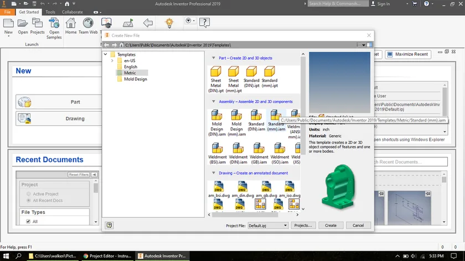The height and width of the screenshot is (261, 465).
Task: Toggle preview pane icon in dialog
Action: click(369, 45)
